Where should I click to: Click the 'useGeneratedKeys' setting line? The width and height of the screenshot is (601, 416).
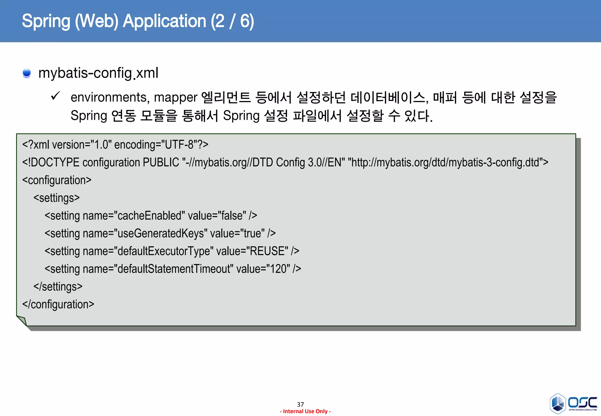160,234
